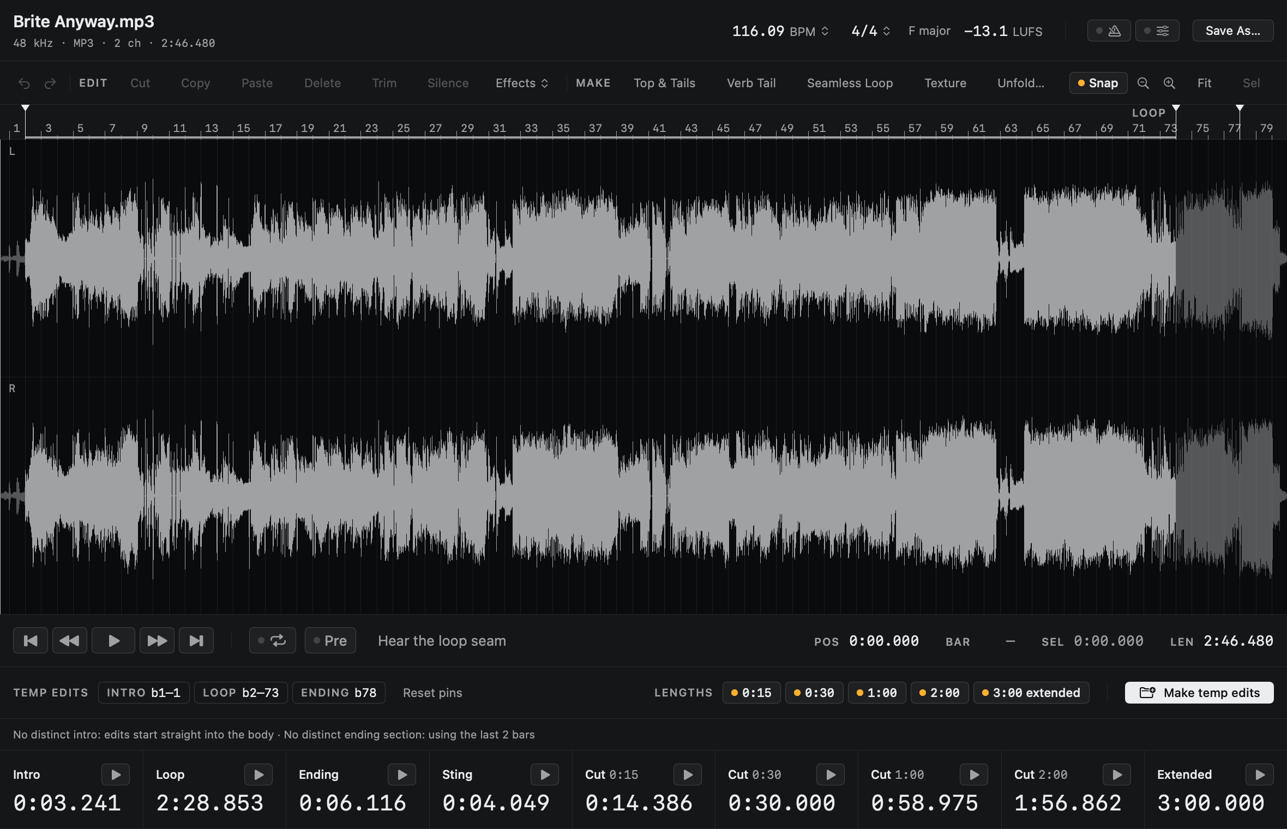Select the LOOP b2–73 pin chip

[x=240, y=693]
